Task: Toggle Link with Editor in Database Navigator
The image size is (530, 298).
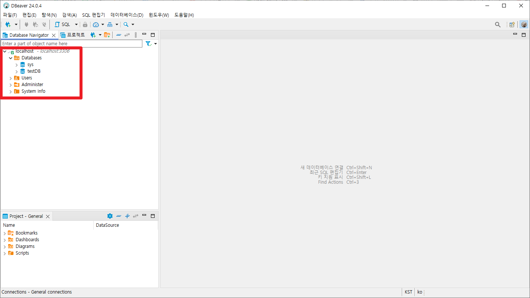Action: 127,35
